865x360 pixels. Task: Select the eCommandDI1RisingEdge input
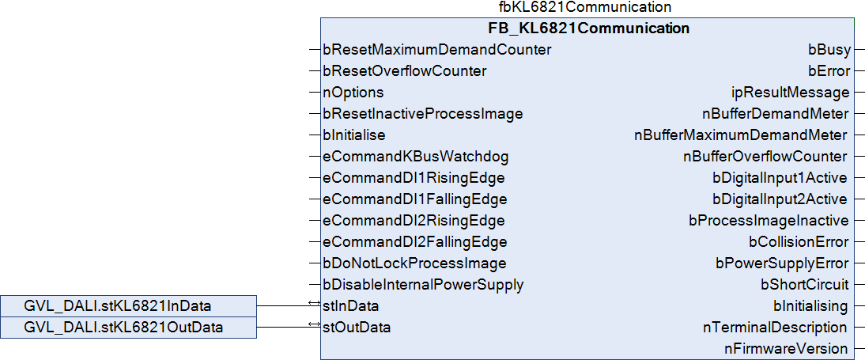pyautogui.click(x=414, y=177)
